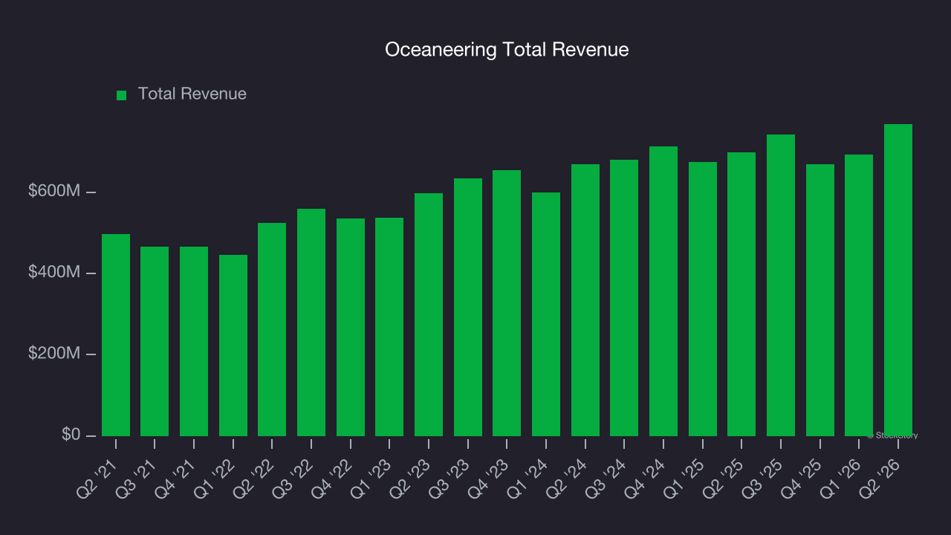The image size is (951, 535).
Task: Select the Q4 '24 revenue bar
Action: click(663, 291)
